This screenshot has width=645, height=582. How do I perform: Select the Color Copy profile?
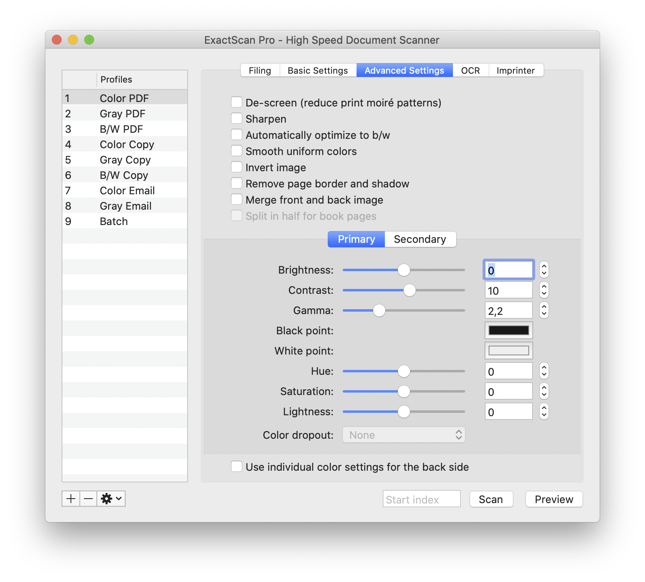(125, 144)
